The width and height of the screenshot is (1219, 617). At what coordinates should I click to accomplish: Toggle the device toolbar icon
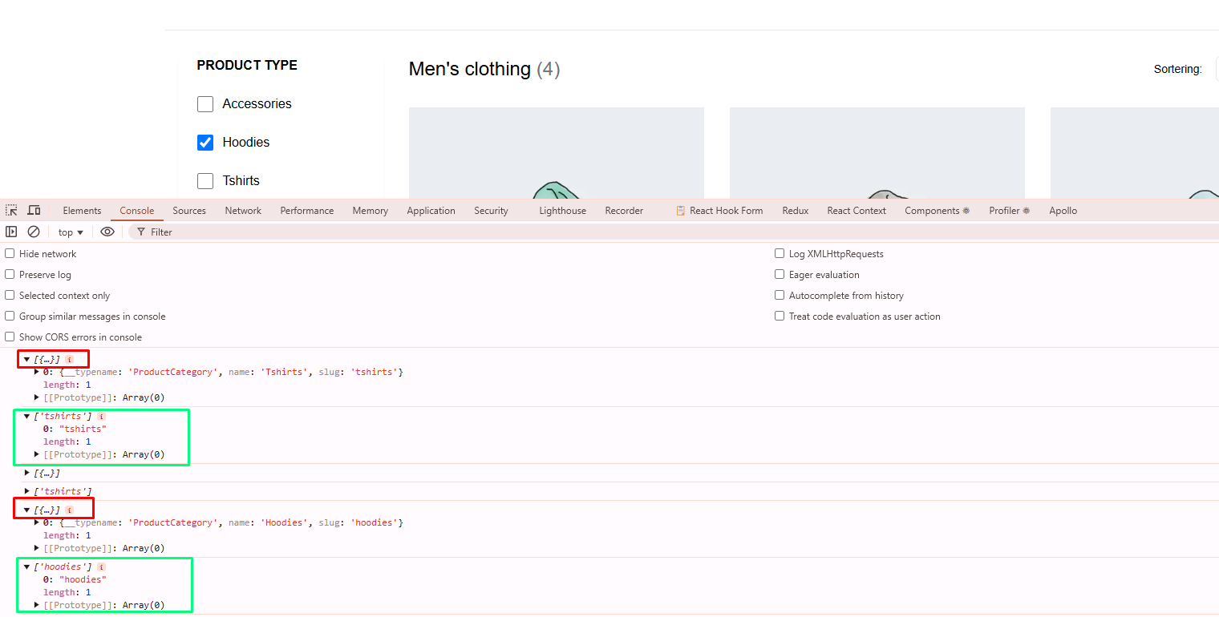pyautogui.click(x=34, y=211)
